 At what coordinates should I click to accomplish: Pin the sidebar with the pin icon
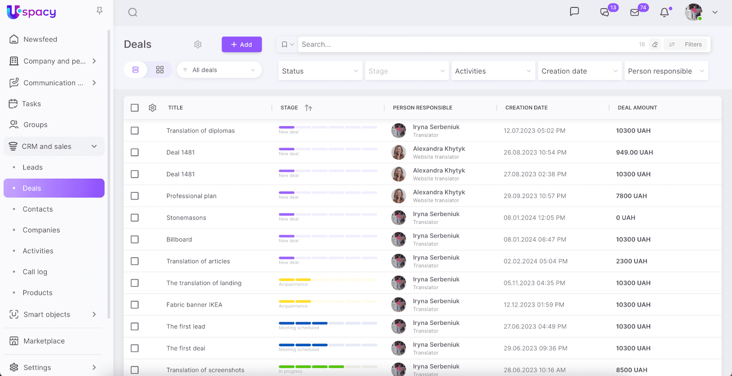coord(99,11)
